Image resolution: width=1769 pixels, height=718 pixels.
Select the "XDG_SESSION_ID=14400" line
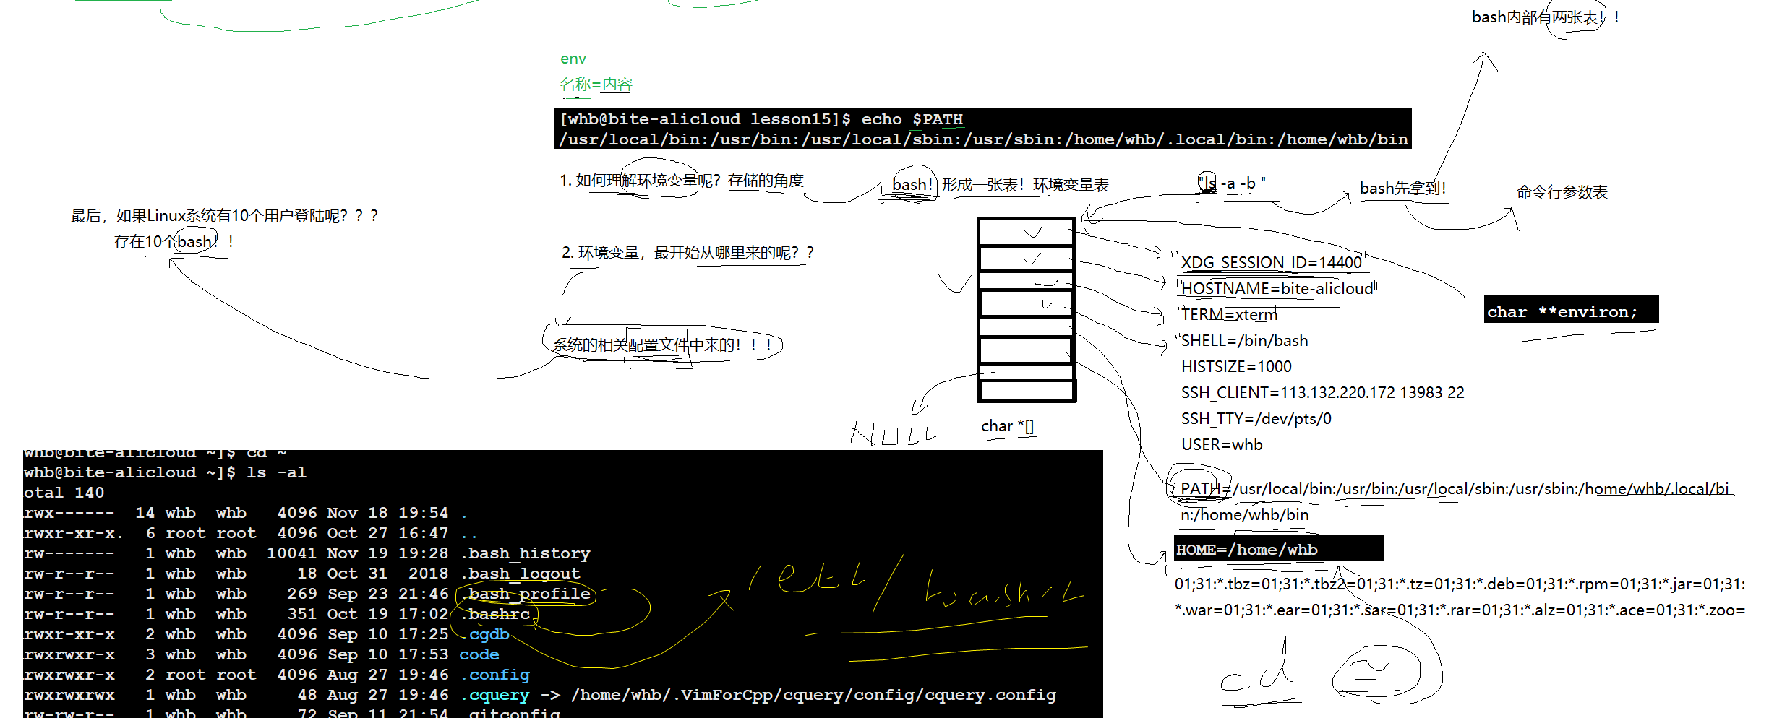tap(1272, 262)
